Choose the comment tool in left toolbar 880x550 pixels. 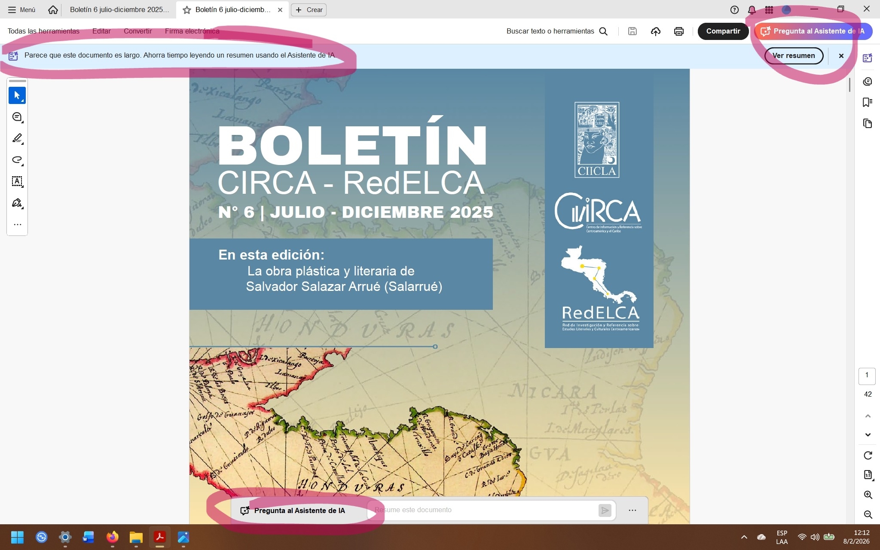pyautogui.click(x=17, y=117)
